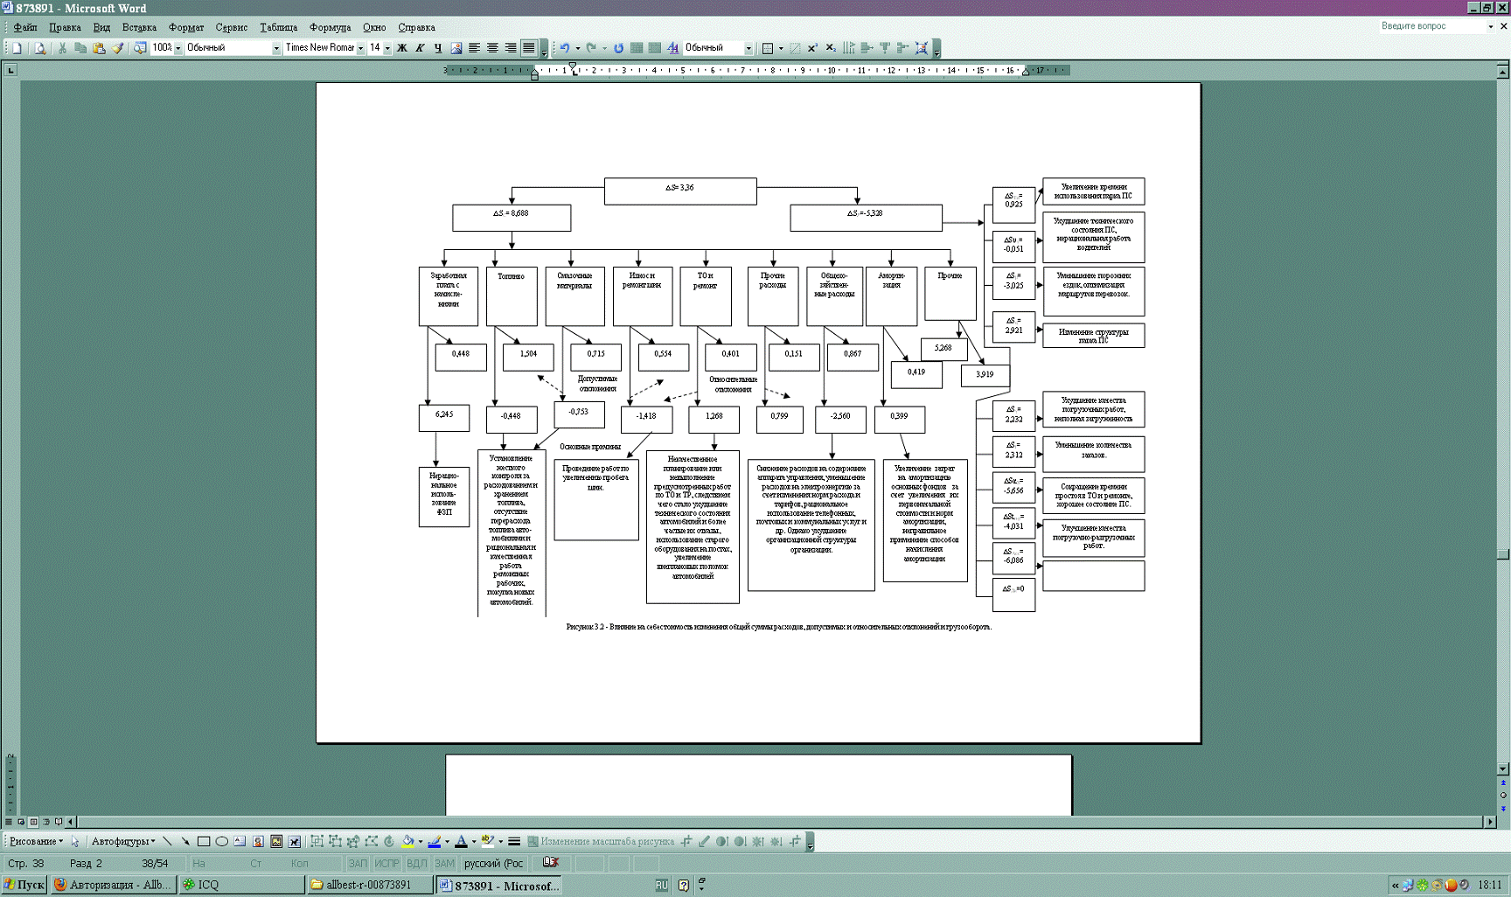Toggle Italic formatting (К)

coord(420,48)
